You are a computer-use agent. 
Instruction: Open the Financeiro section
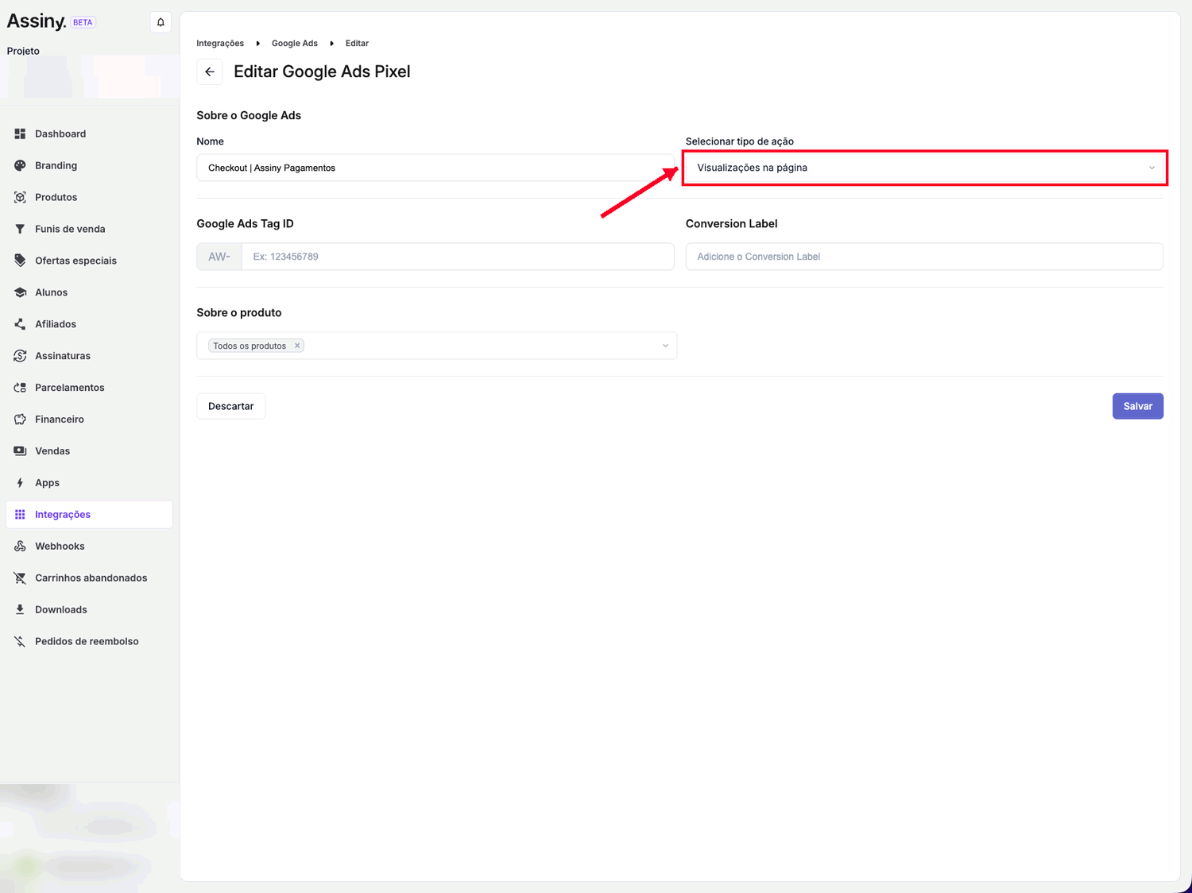(x=89, y=419)
